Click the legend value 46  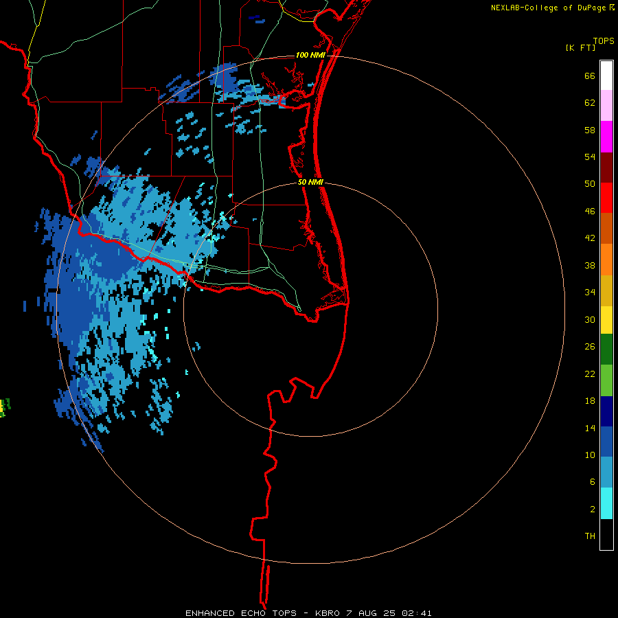click(x=590, y=211)
